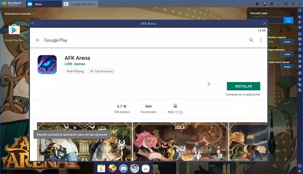The width and height of the screenshot is (303, 174).
Task: Mute sound using the sidebar speaker icon
Action: tap(300, 28)
